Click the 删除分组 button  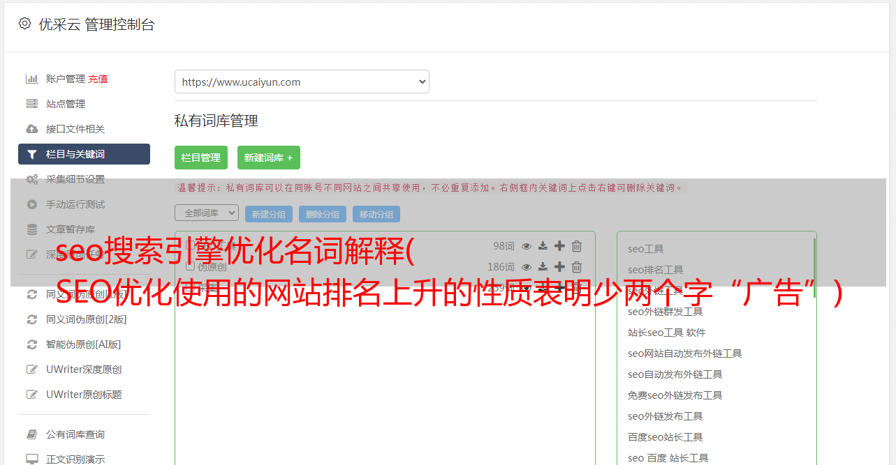click(323, 214)
